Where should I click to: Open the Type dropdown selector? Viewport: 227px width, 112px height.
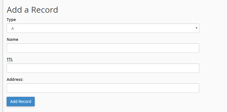[103, 28]
